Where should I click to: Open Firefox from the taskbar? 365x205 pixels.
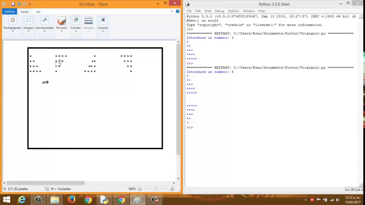(71, 200)
